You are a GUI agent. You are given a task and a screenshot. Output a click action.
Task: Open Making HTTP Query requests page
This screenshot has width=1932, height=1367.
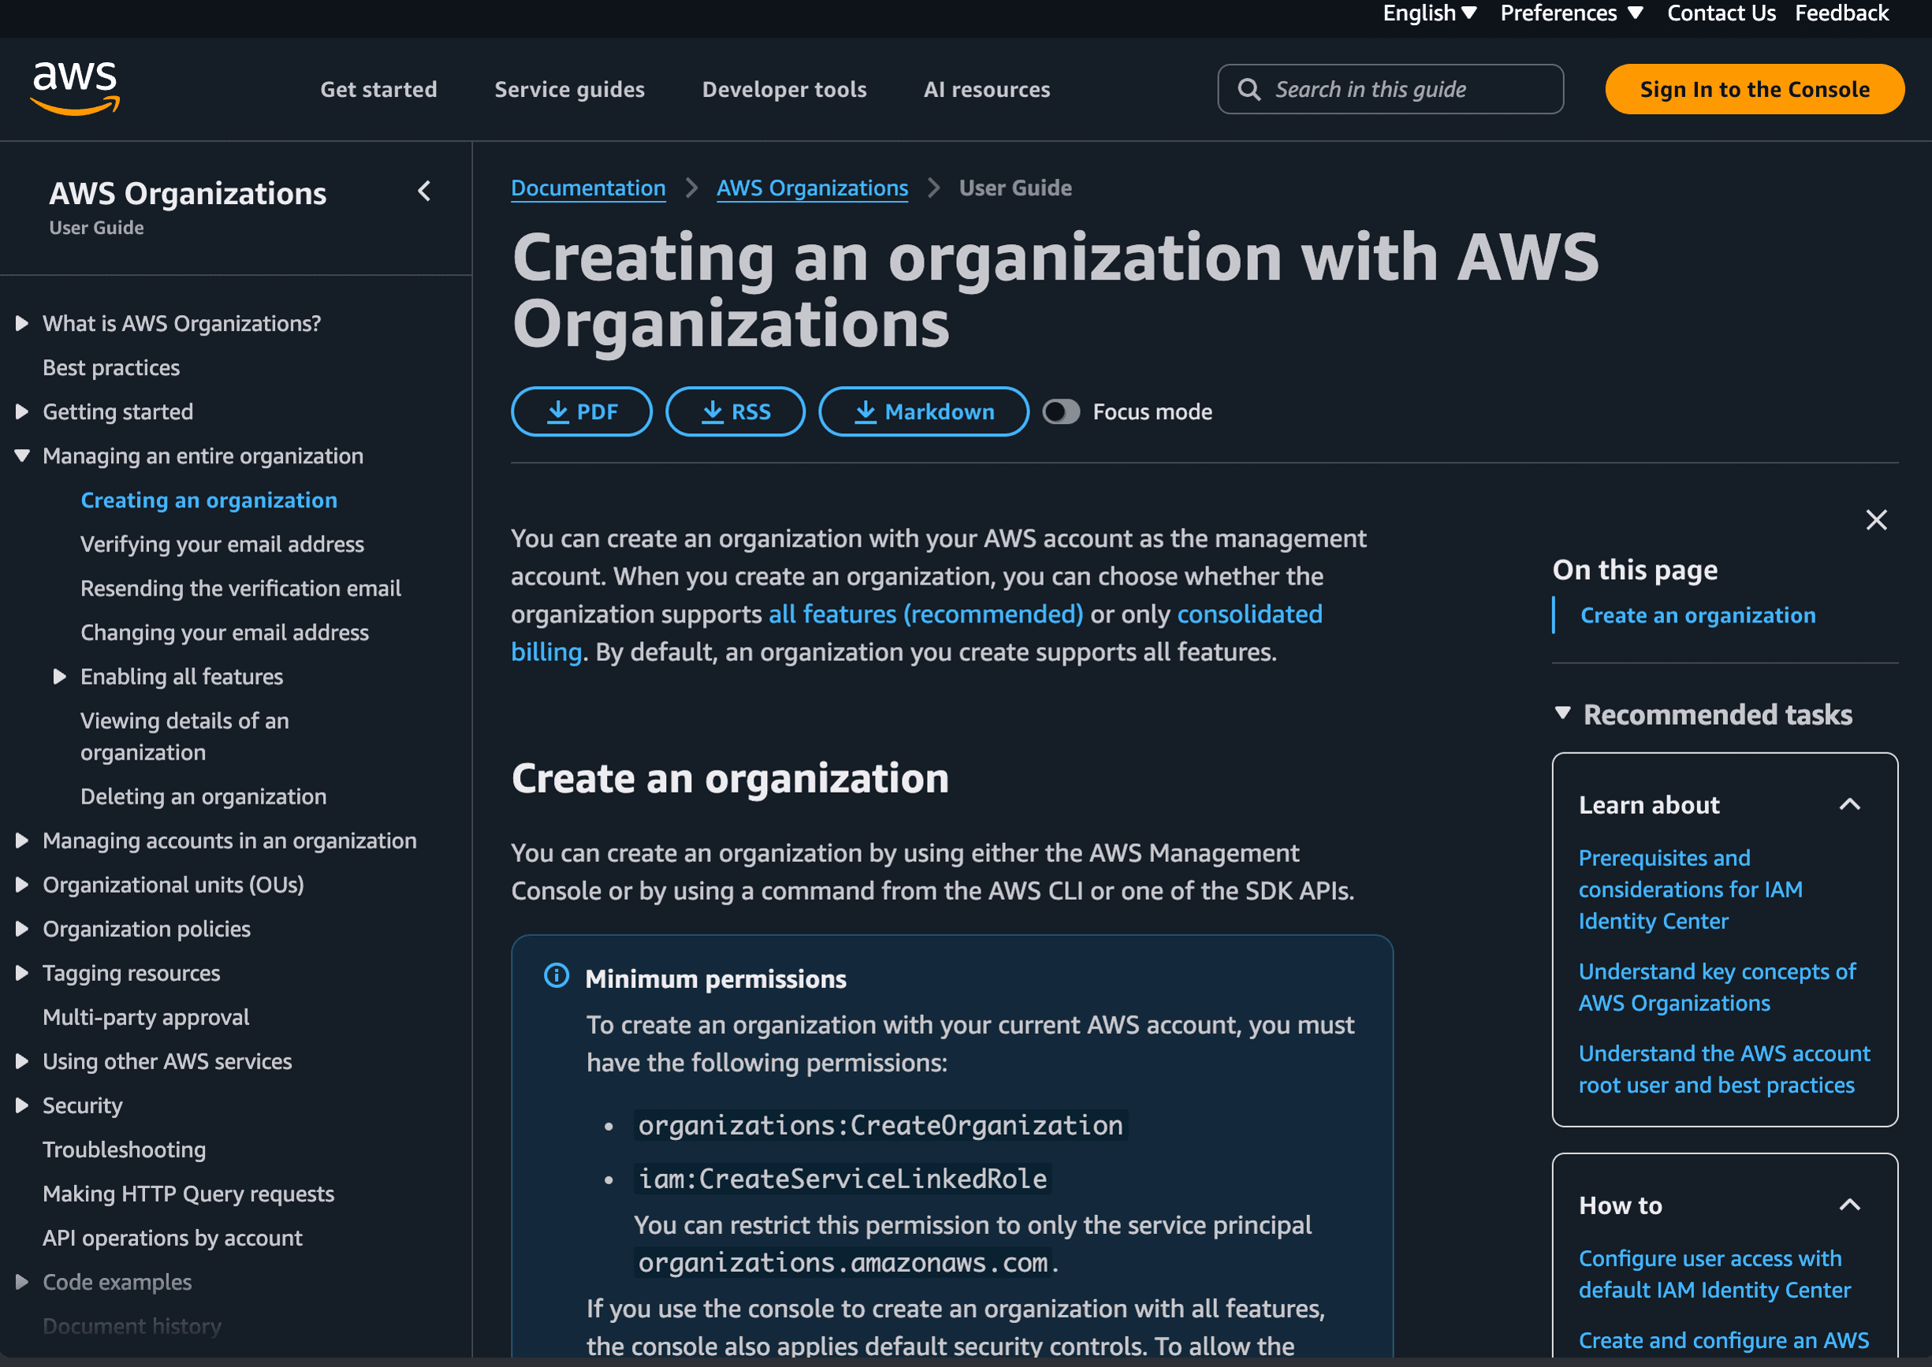point(188,1194)
